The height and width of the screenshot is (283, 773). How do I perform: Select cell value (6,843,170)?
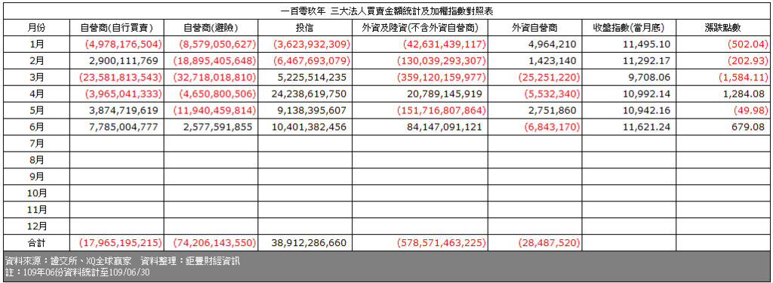click(x=553, y=128)
